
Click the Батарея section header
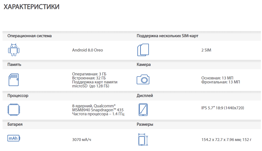pyautogui.click(x=15, y=124)
